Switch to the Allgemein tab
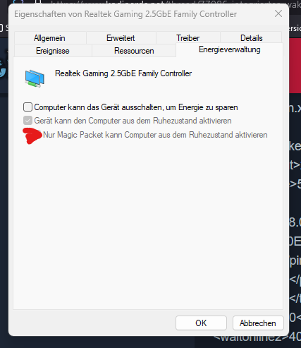Screen dimensions: 301x348 [49, 38]
